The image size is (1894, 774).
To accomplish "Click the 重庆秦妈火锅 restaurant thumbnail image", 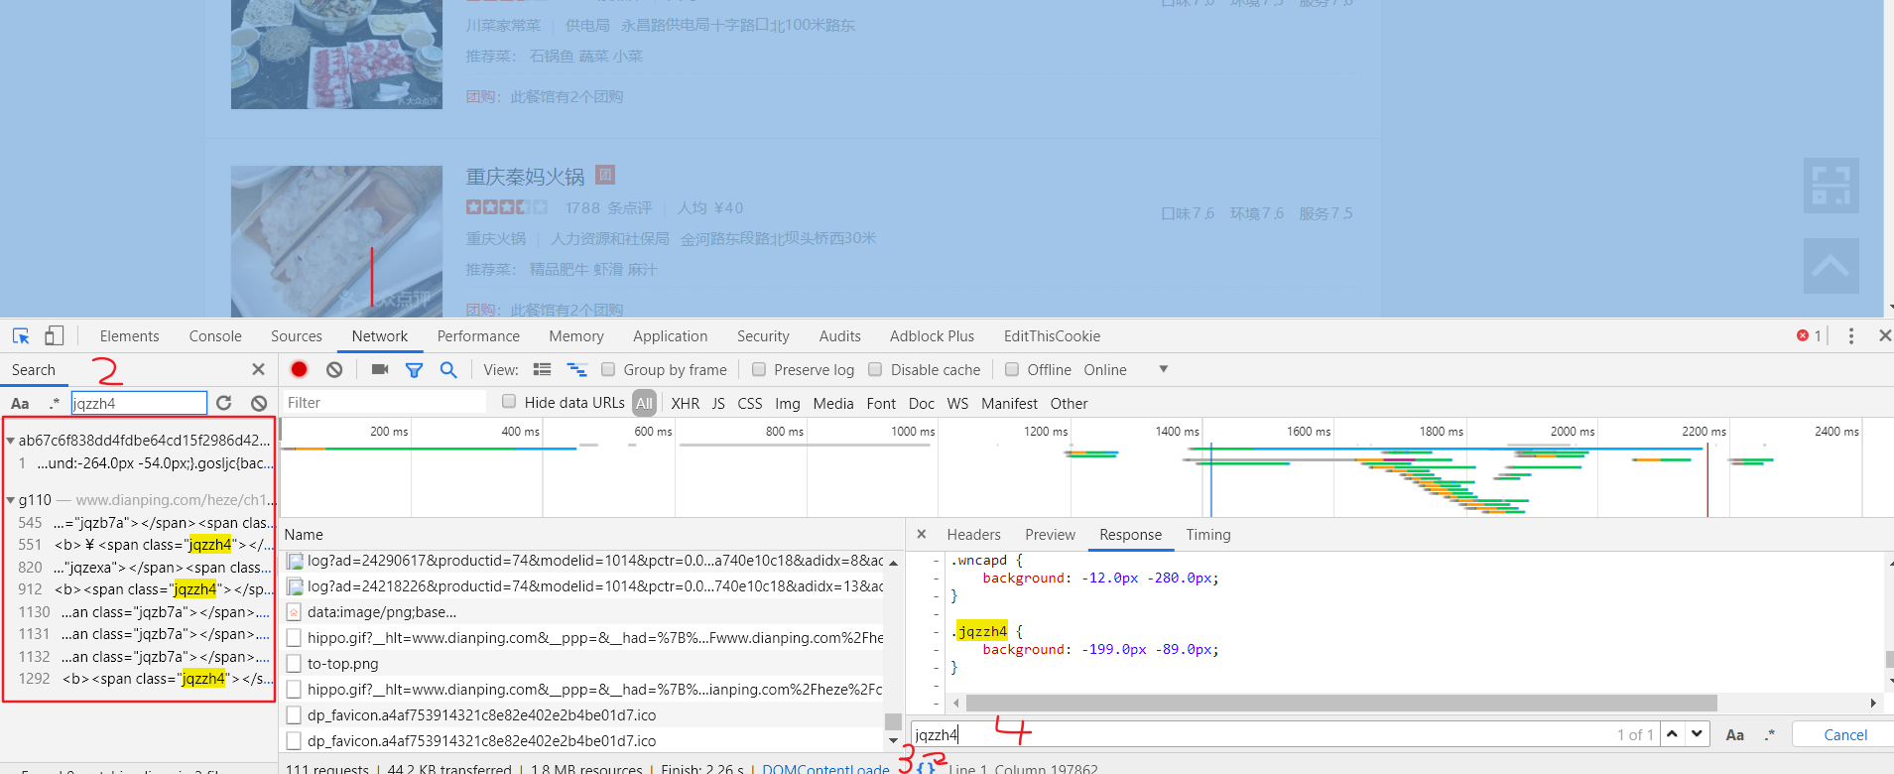I will coord(336,241).
